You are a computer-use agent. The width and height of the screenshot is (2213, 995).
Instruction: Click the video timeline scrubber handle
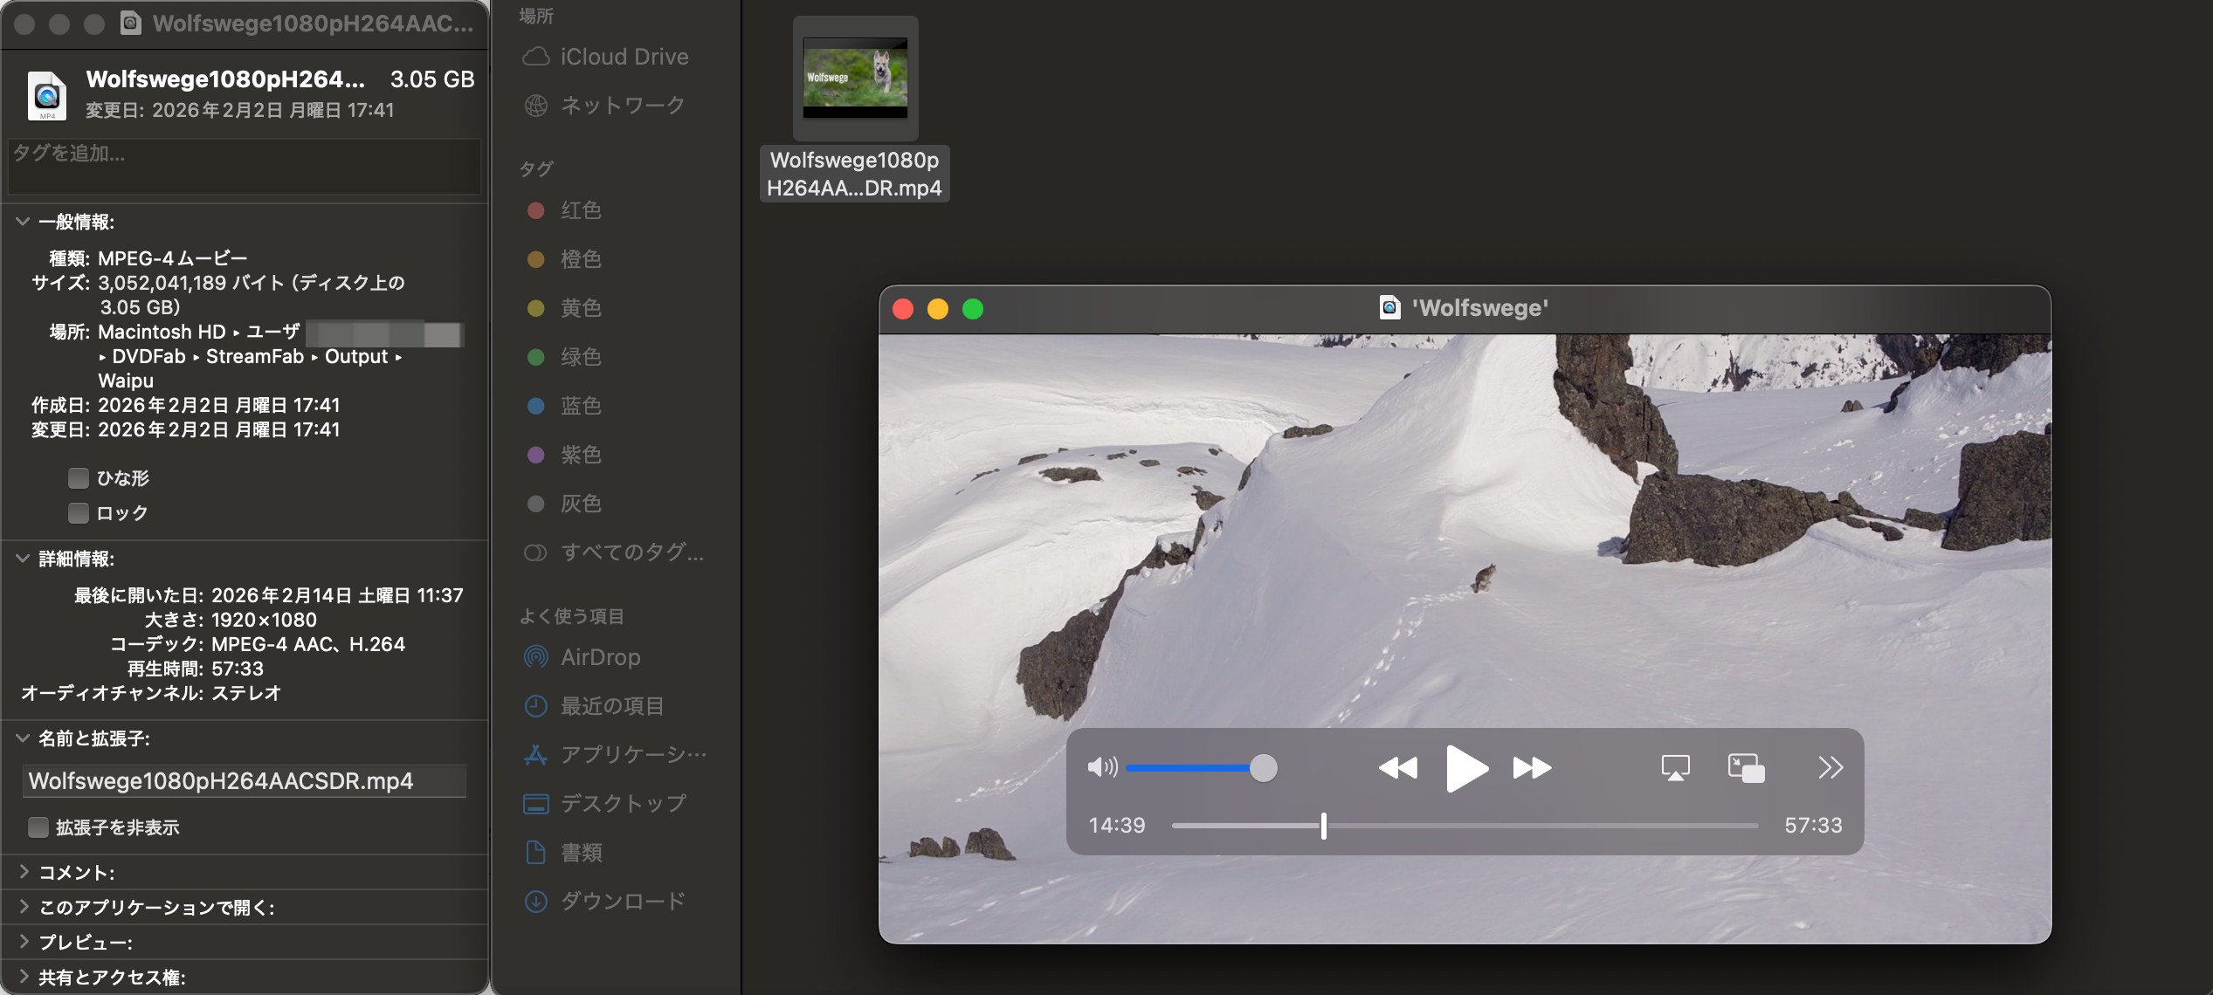tap(1324, 826)
